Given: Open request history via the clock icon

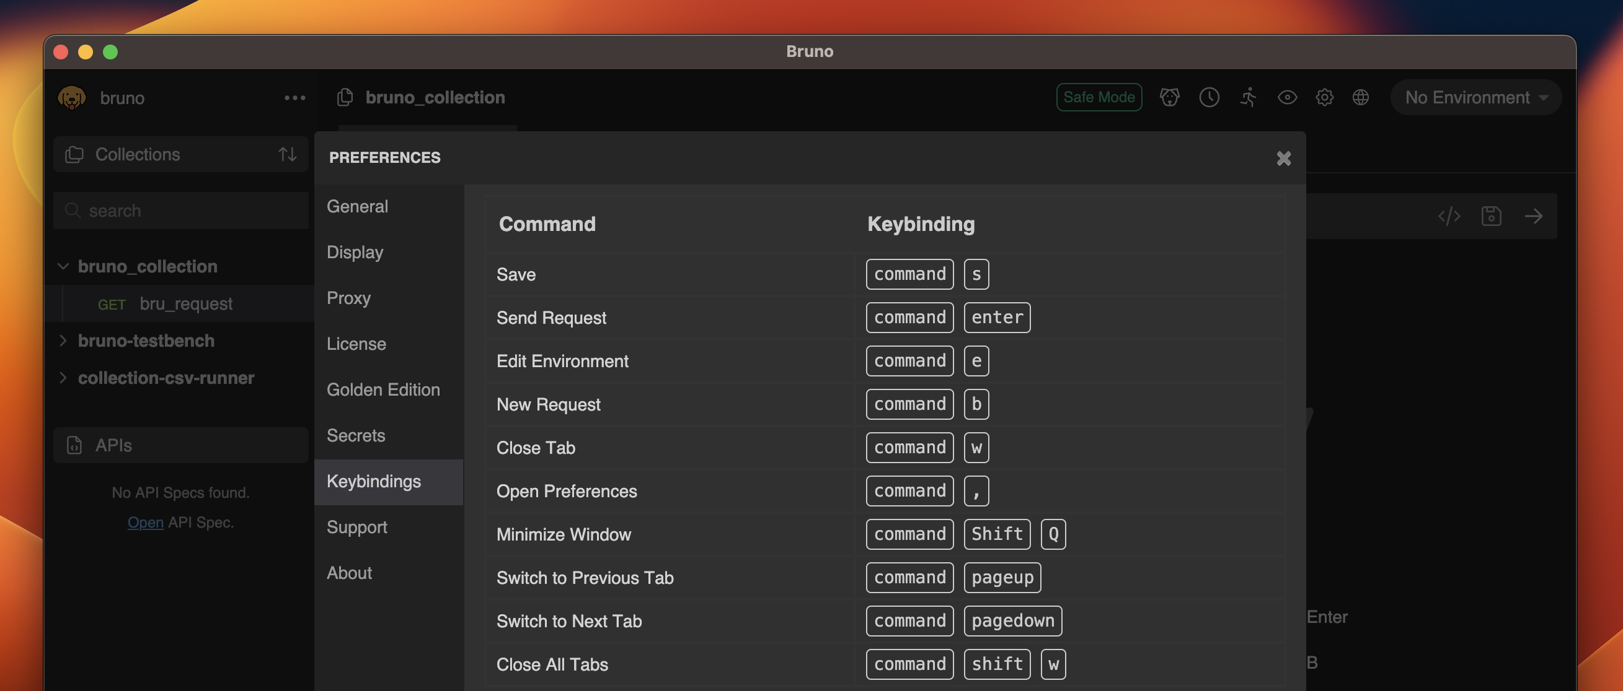Looking at the screenshot, I should tap(1210, 98).
